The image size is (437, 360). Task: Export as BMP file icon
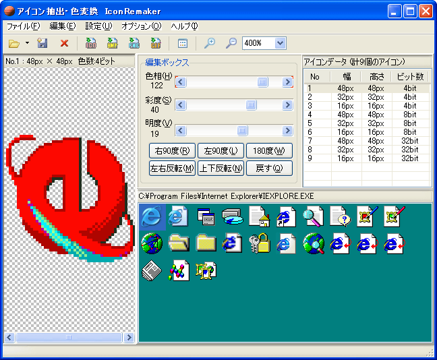(113, 43)
